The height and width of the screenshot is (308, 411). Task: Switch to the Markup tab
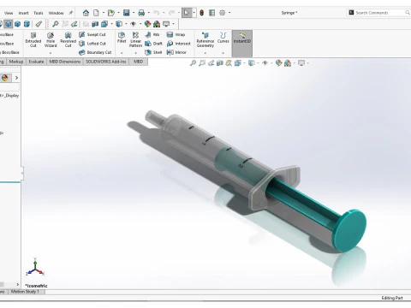[16, 62]
